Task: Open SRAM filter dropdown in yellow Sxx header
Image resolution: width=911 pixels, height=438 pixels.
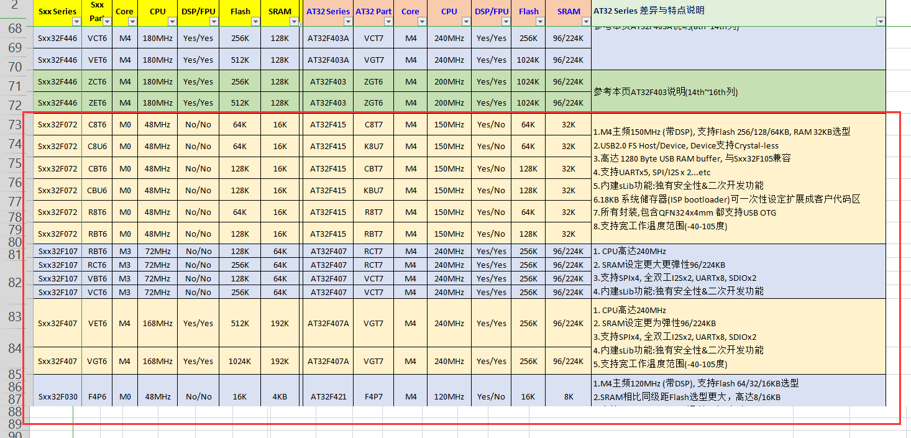Action: tap(294, 22)
